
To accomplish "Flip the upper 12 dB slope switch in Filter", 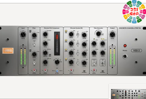I will [x=34, y=44].
